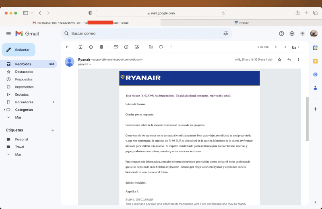322x209 pixels.
Task: Open search filter options icon
Action: pyautogui.click(x=226, y=33)
